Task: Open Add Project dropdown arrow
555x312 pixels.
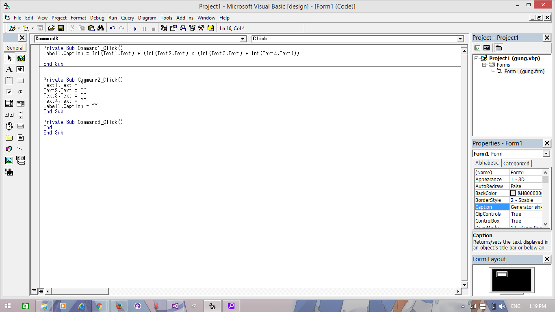Action: [19, 28]
